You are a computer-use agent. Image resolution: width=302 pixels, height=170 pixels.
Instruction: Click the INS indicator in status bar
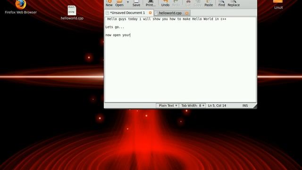click(x=245, y=105)
